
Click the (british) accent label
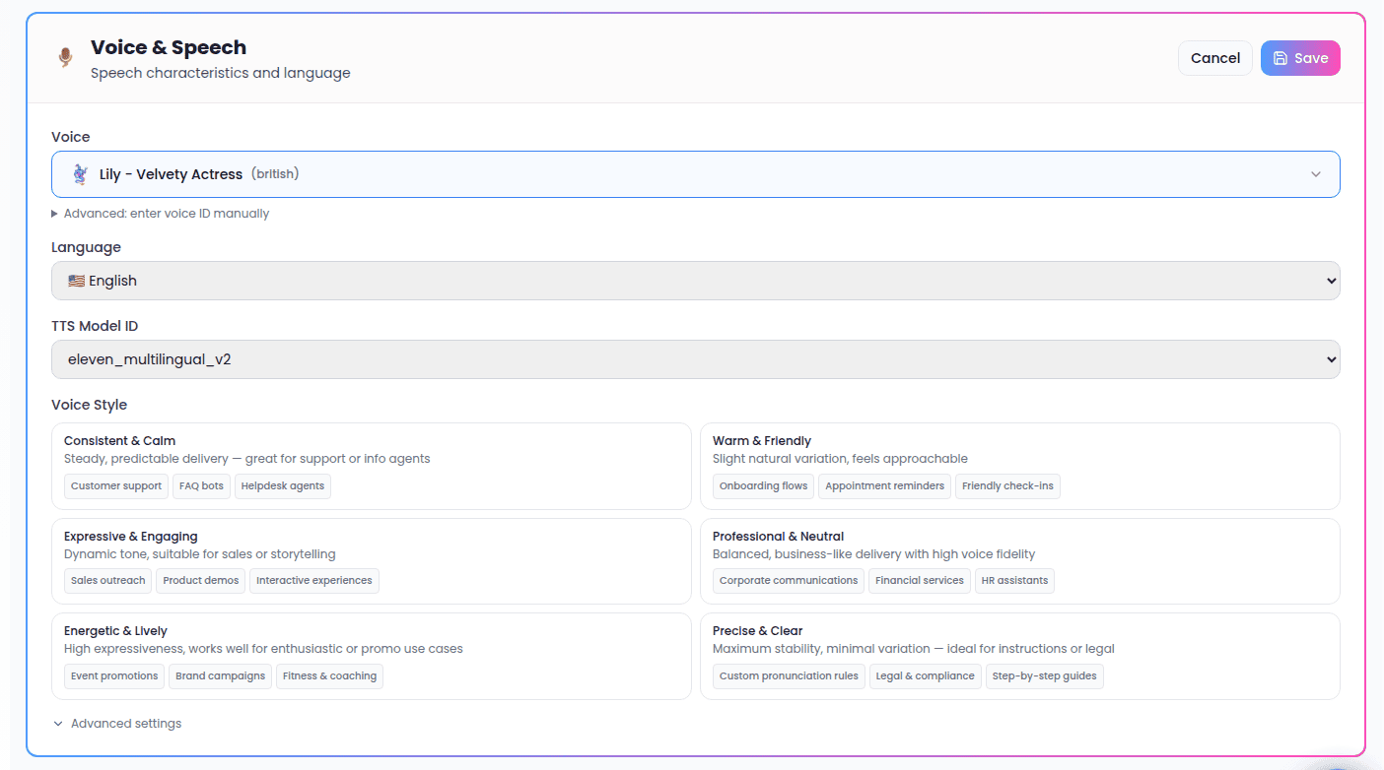[275, 174]
